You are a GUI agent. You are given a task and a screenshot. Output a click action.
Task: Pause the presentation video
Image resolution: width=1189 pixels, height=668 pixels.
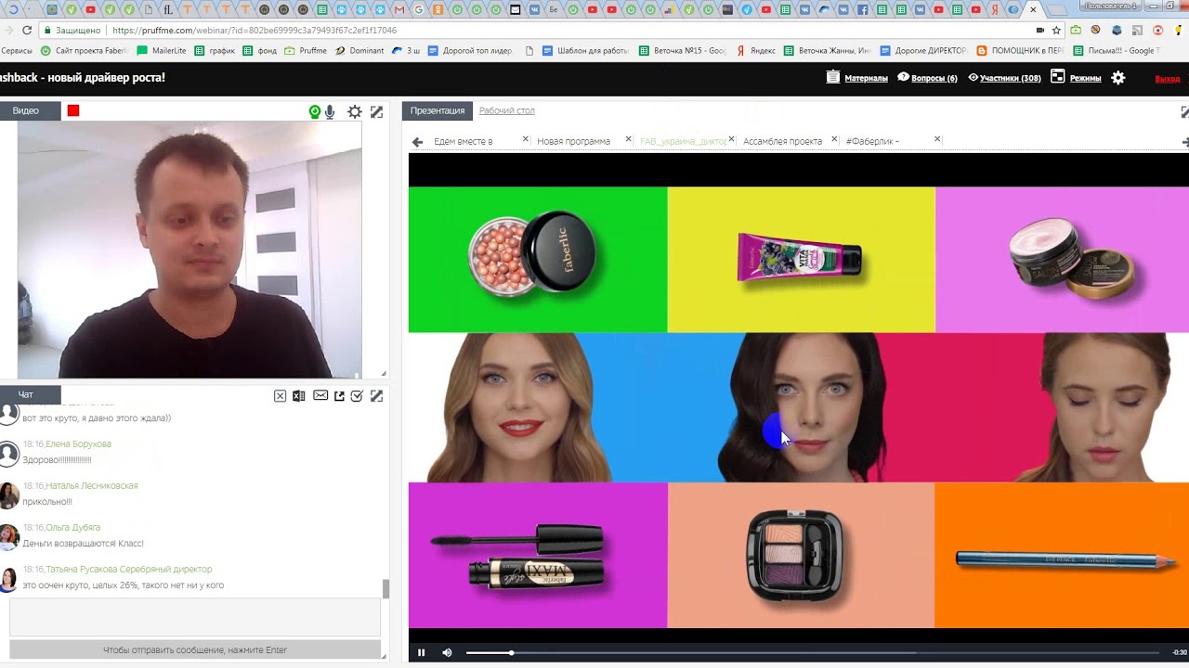(421, 653)
